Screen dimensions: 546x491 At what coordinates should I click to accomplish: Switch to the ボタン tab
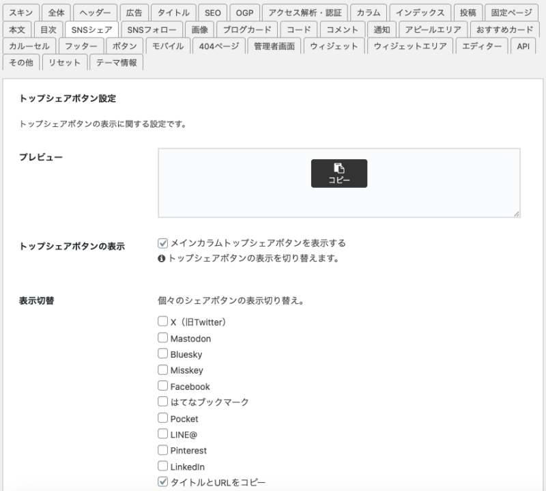[124, 46]
